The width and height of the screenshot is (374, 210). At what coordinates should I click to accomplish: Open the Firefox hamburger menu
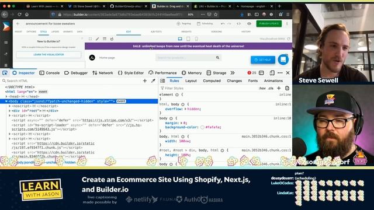point(288,15)
